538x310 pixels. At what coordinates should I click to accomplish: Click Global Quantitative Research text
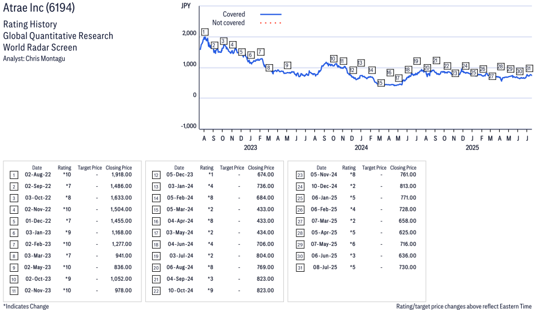[58, 36]
